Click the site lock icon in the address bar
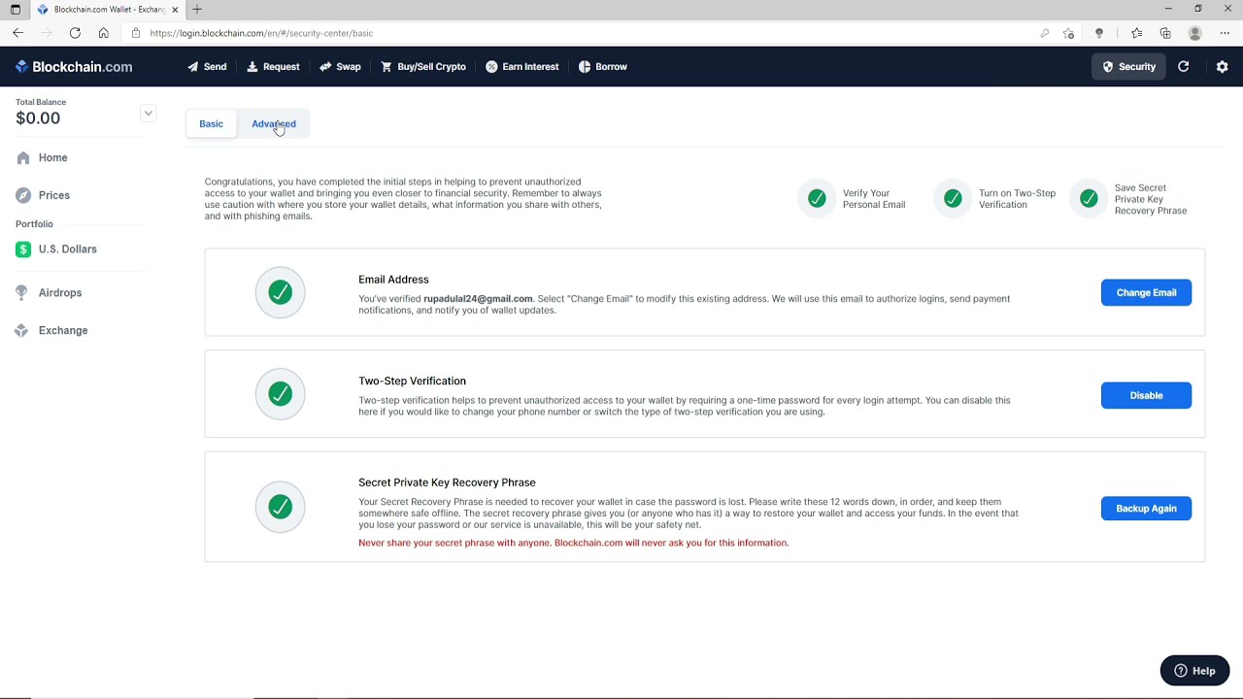The image size is (1243, 699). (136, 33)
